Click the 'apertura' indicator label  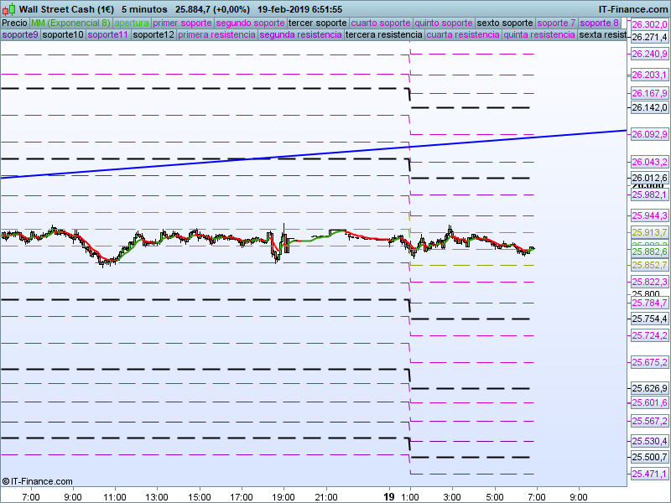pyautogui.click(x=132, y=23)
